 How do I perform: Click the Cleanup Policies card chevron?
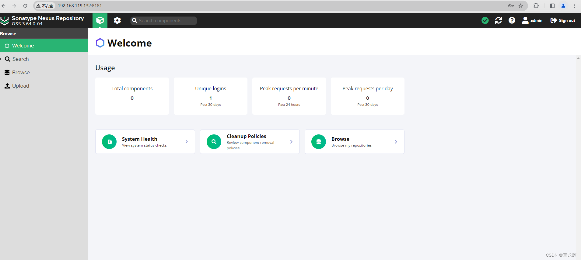coord(291,142)
